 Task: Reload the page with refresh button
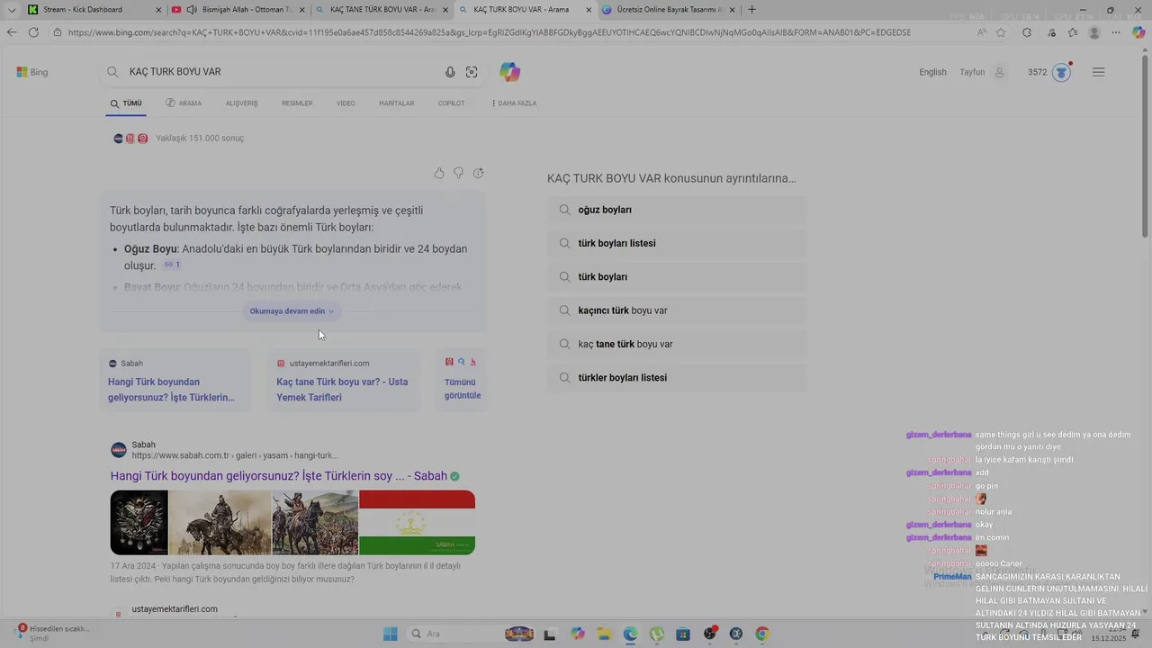tap(33, 32)
